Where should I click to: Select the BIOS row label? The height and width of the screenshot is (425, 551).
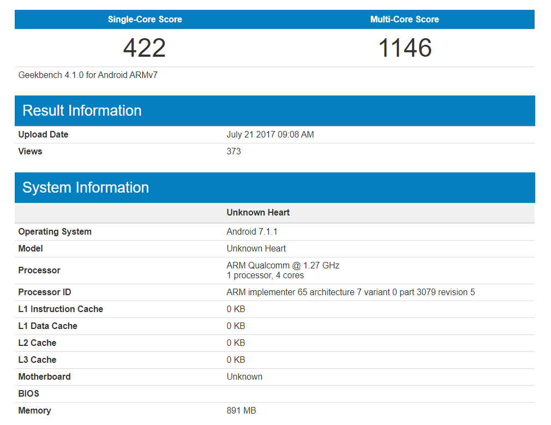click(28, 393)
